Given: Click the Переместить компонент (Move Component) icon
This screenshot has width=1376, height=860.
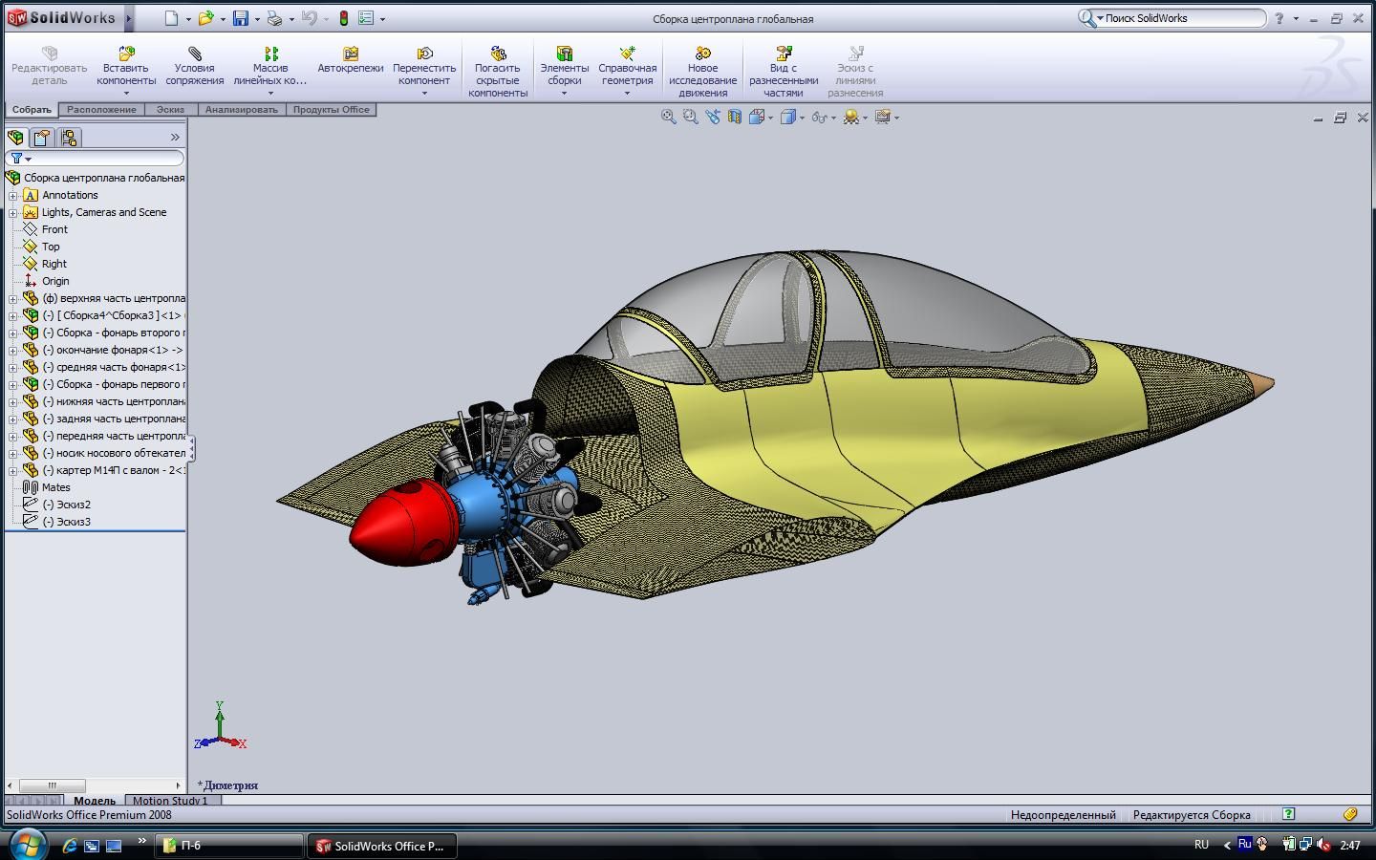Looking at the screenshot, I should click(424, 54).
